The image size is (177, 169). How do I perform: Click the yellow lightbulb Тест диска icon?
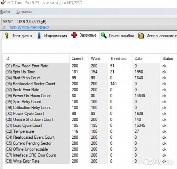pyautogui.click(x=7, y=36)
